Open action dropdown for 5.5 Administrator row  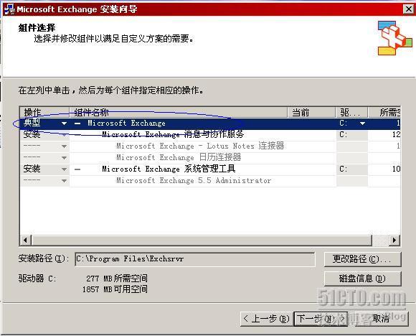64,181
